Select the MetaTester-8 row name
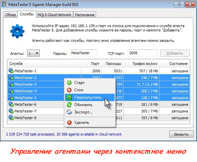Screen dimensions: 197x162 (x=25, y=118)
